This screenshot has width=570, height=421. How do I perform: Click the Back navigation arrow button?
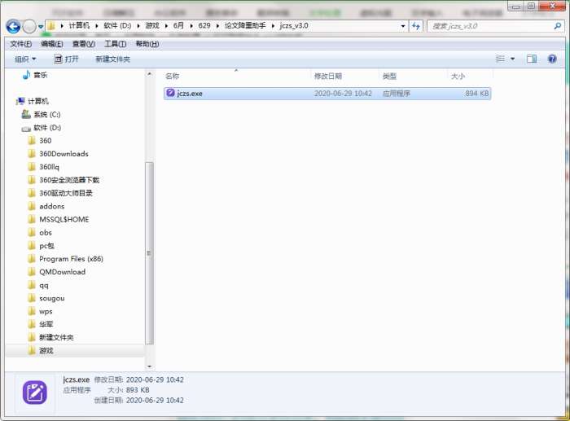pyautogui.click(x=13, y=26)
